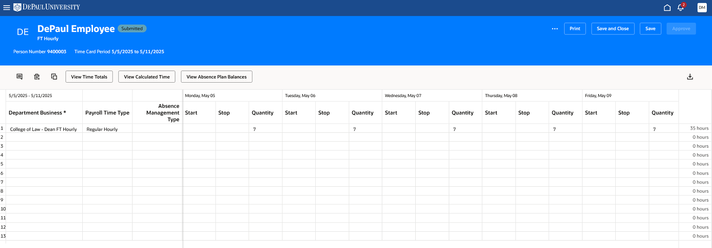Click the Thursday, May 08 date header
This screenshot has width=712, height=248.
click(x=532, y=96)
